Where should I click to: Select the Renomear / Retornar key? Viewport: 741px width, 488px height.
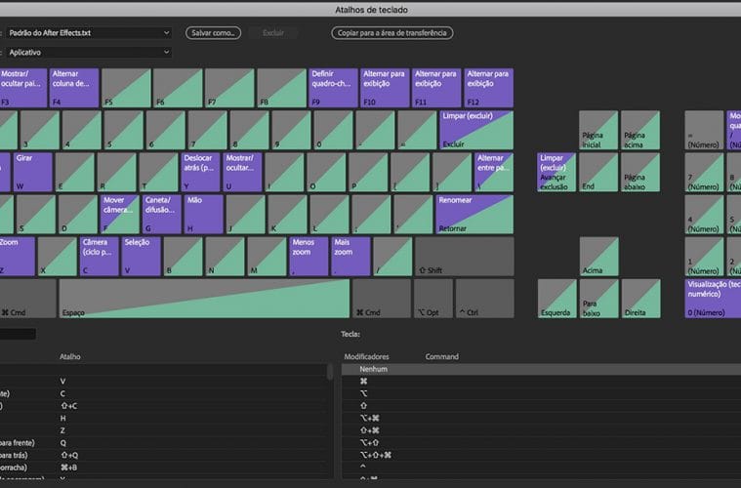click(x=474, y=214)
